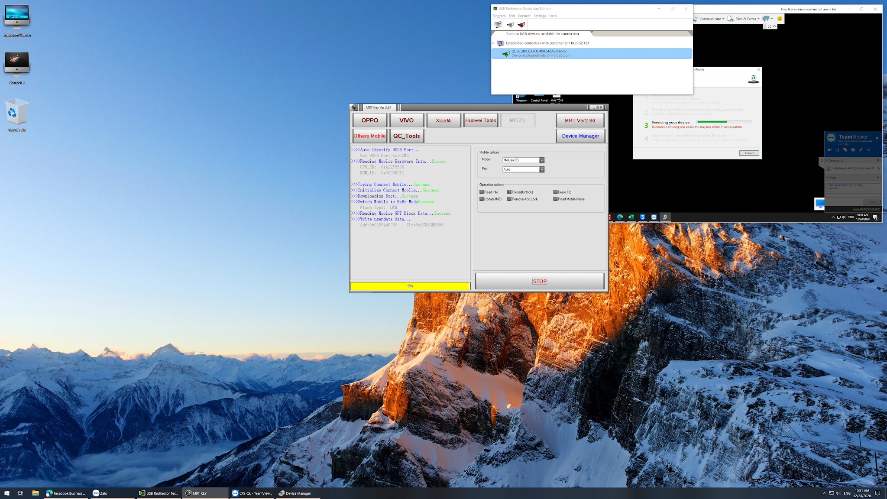This screenshot has width=887, height=499.
Task: Open the trannamPDAViet desktop shortcut
Action: [17, 20]
